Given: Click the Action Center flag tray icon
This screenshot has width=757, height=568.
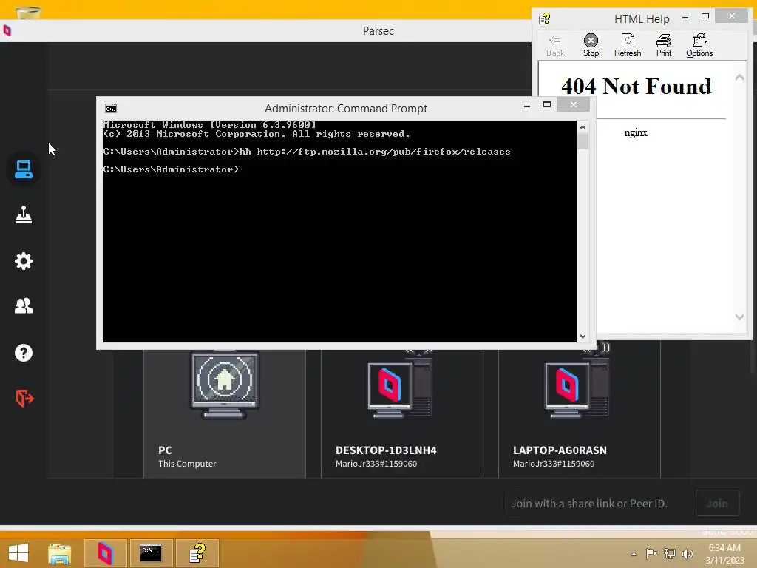Looking at the screenshot, I should click(651, 553).
